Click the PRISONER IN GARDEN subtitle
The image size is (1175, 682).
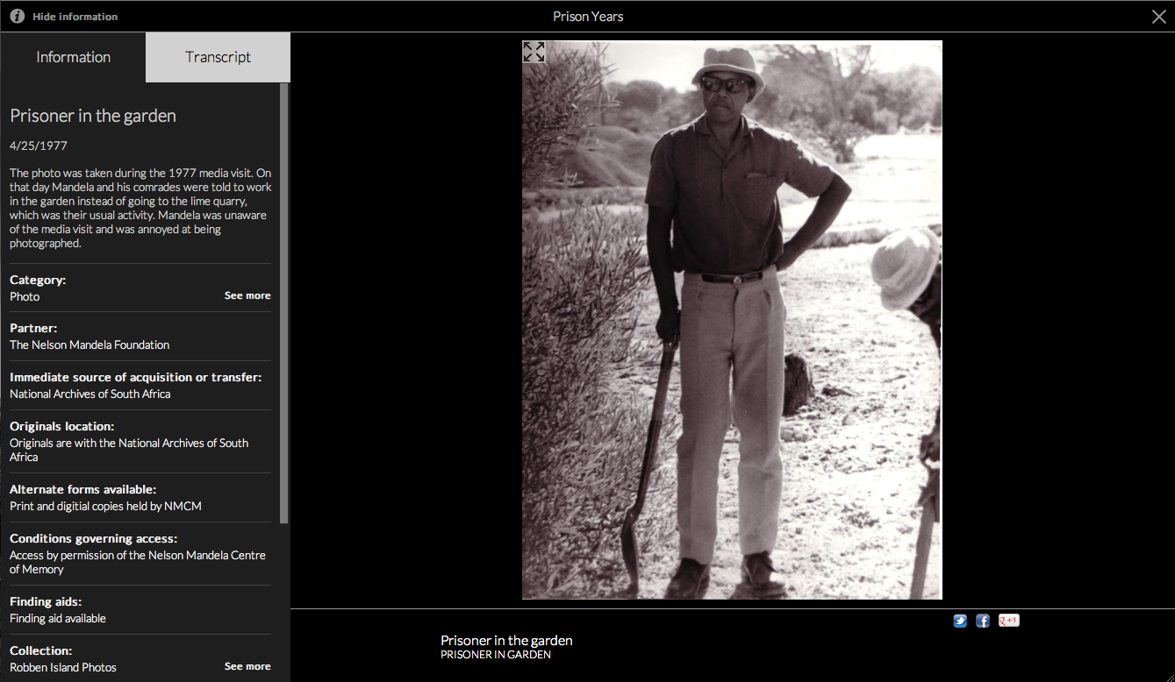pos(496,655)
